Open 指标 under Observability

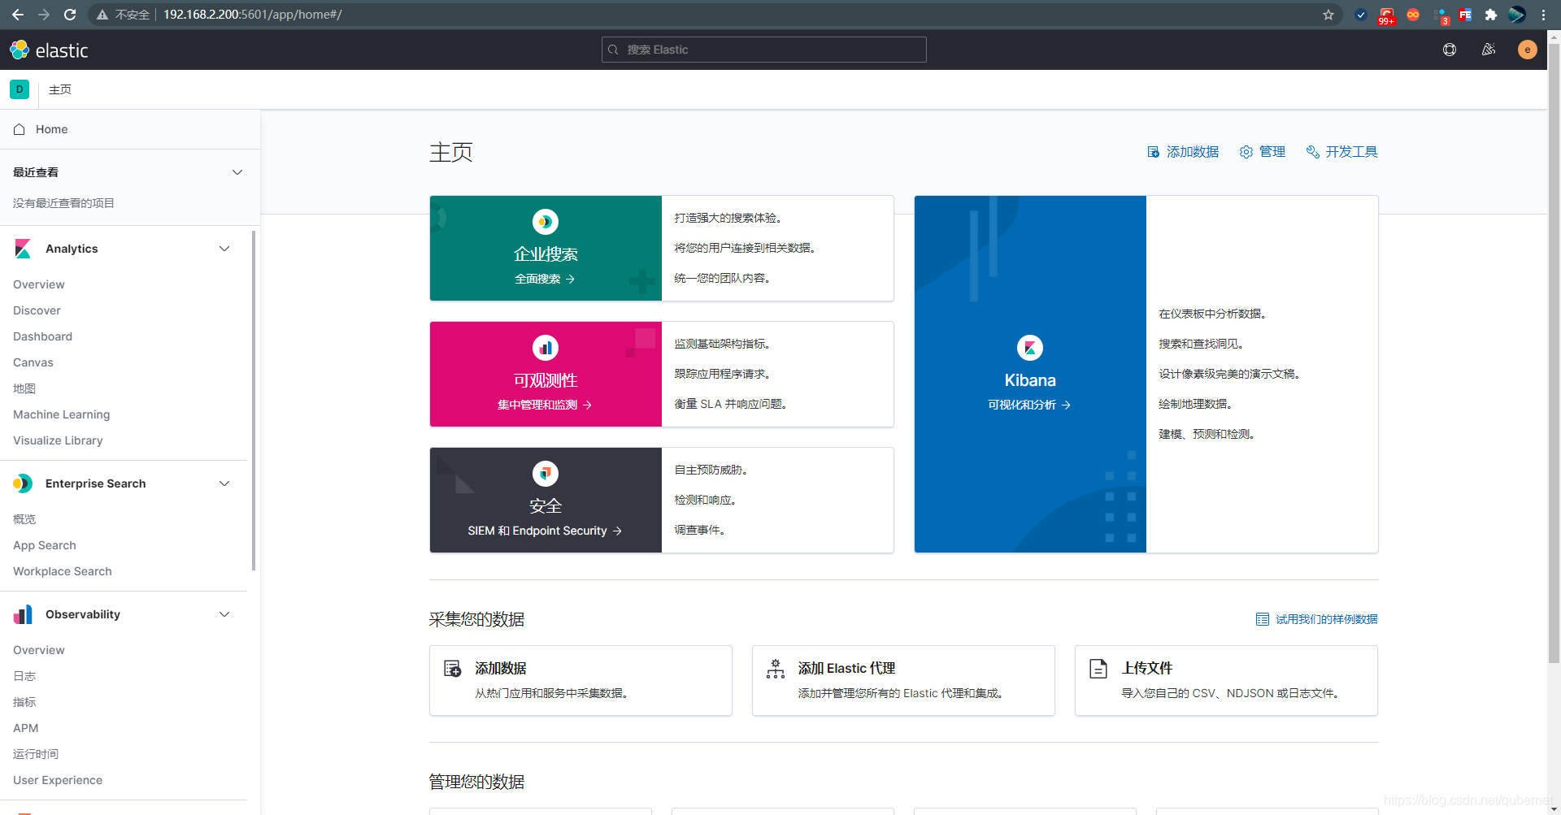[x=24, y=702]
